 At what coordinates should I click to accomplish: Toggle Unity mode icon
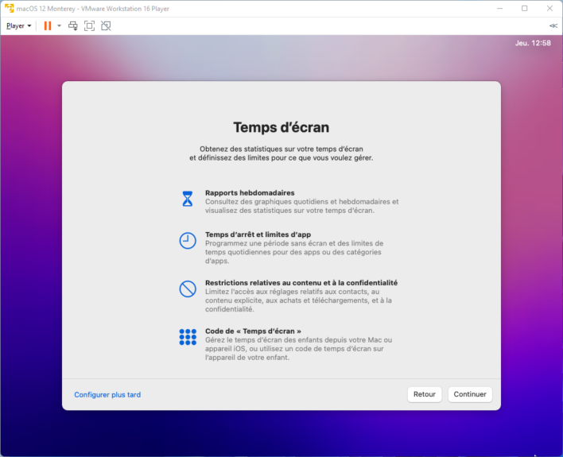[106, 25]
